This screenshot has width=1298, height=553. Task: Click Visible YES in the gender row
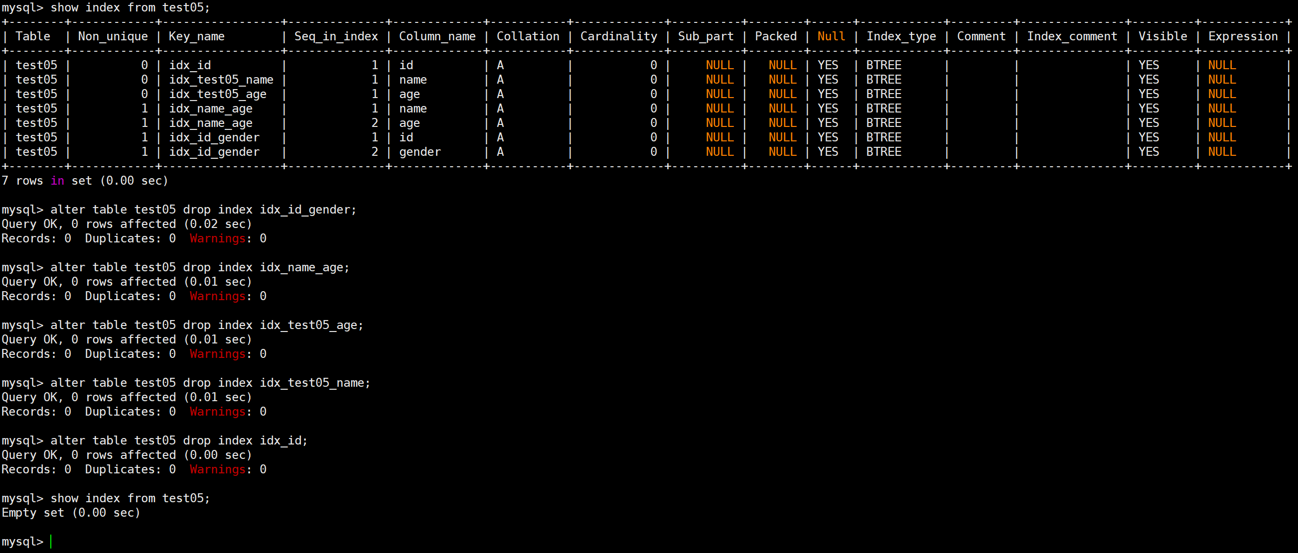1149,152
